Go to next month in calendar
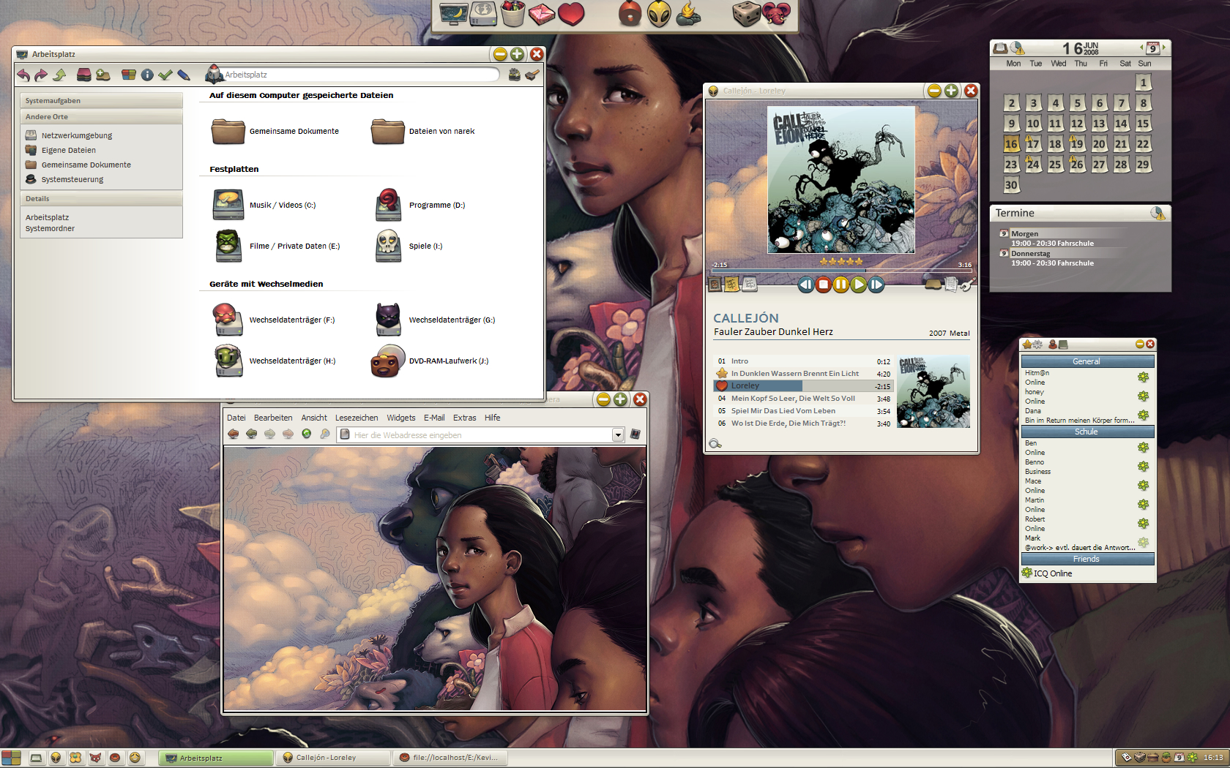The width and height of the screenshot is (1230, 768). (1164, 48)
